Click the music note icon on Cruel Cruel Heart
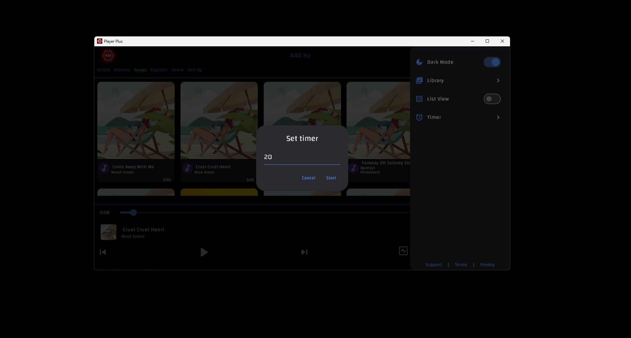The image size is (631, 338). click(x=187, y=168)
